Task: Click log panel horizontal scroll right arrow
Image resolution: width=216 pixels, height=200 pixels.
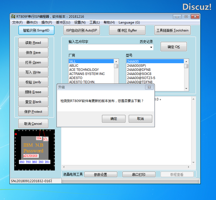Action: coord(188,167)
